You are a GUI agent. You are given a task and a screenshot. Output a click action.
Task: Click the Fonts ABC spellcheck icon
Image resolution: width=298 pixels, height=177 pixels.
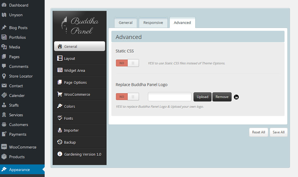coord(60,118)
